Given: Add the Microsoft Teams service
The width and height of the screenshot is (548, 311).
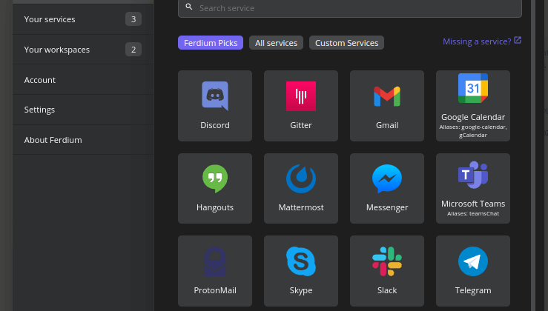Looking at the screenshot, I should click(x=473, y=189).
